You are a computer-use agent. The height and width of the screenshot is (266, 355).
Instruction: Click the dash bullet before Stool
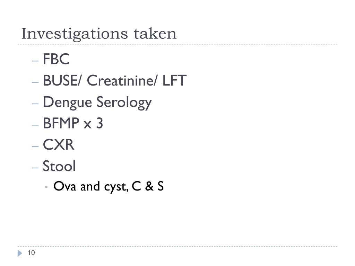tap(35, 168)
